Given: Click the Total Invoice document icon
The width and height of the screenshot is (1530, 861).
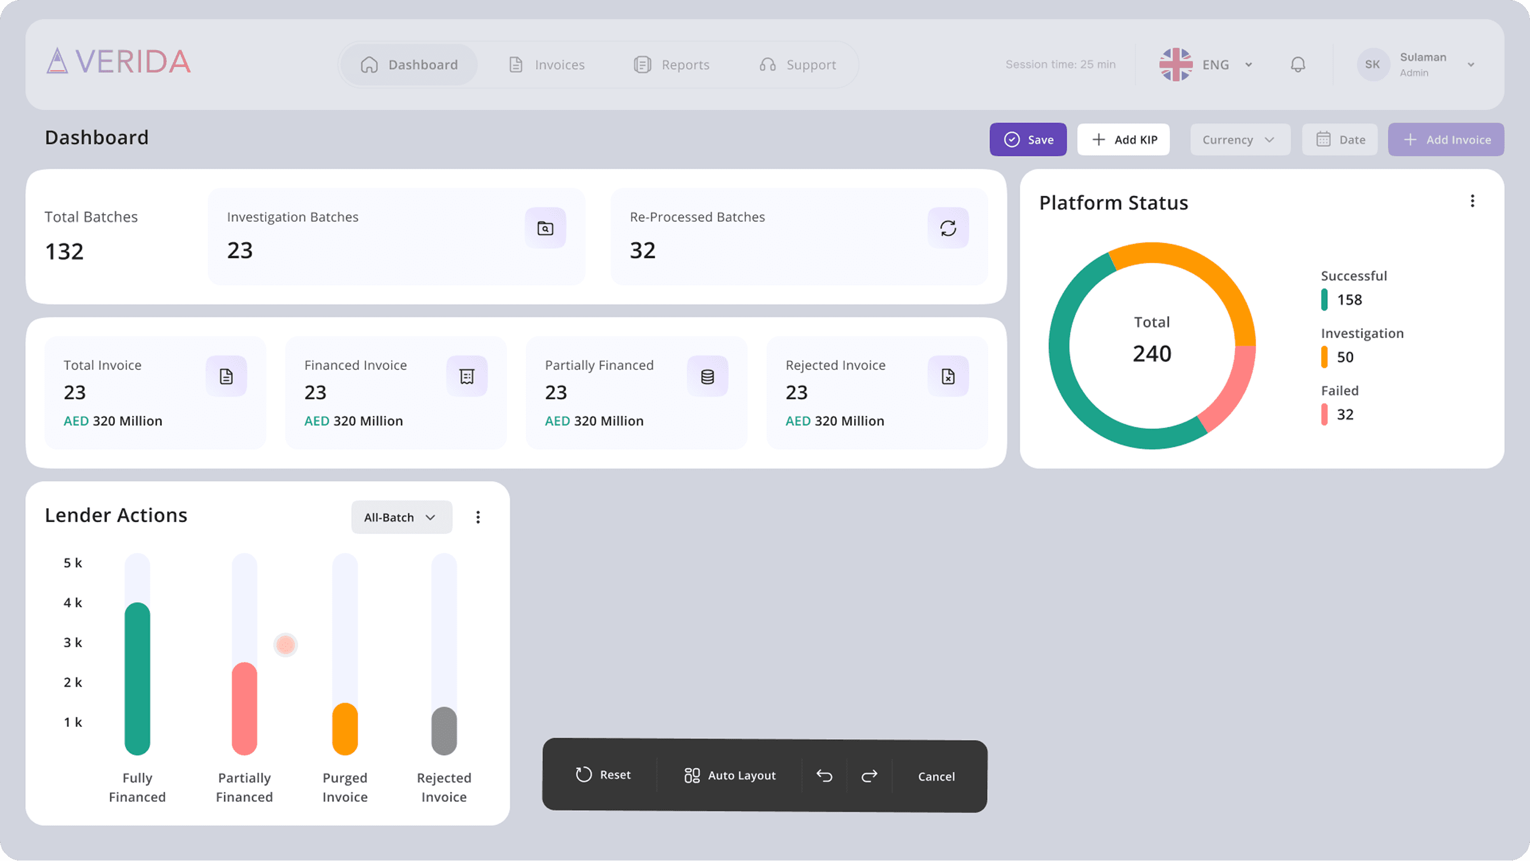Looking at the screenshot, I should (x=226, y=377).
